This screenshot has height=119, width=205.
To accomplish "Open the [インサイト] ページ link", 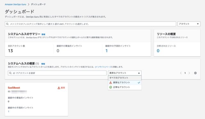I will coord(103,67).
